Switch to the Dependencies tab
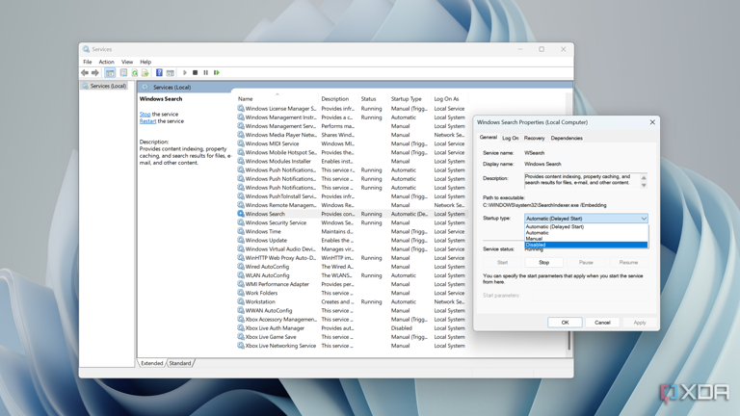Image resolution: width=740 pixels, height=416 pixels. pyautogui.click(x=567, y=139)
